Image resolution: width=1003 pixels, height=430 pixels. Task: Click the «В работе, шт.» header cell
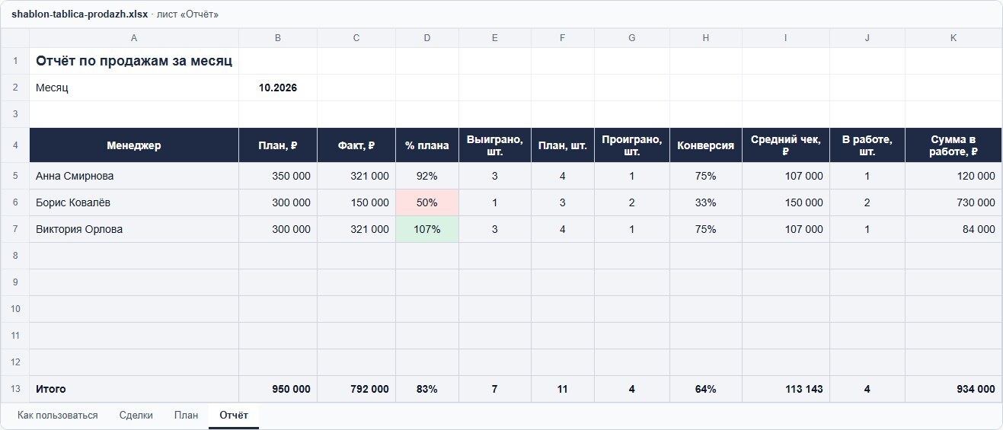(x=867, y=145)
